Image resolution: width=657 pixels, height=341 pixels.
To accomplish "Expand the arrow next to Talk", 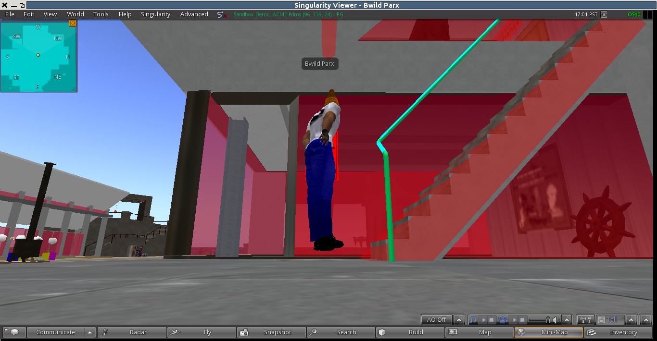I will pos(631,320).
